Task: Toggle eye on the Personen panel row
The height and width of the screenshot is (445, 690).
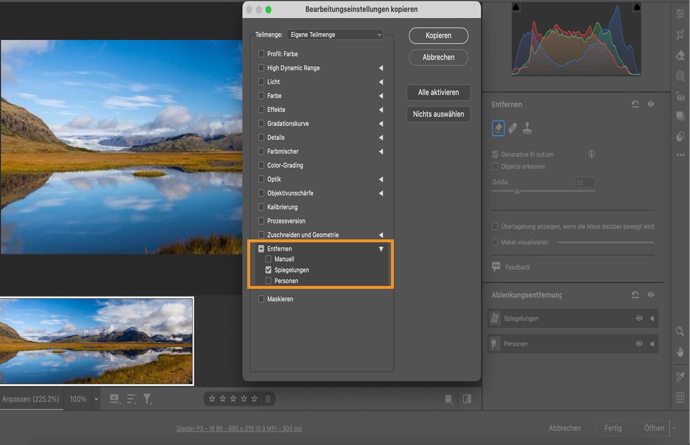Action: [x=639, y=343]
